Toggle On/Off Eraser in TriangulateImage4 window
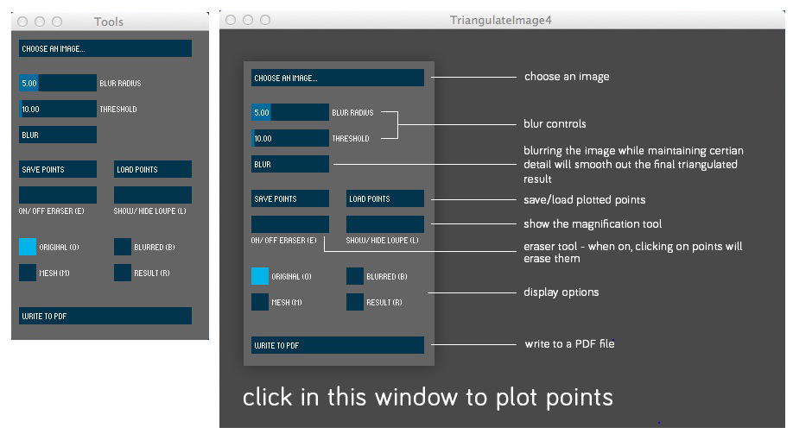Screen dimensions: 793x440 [x=290, y=224]
